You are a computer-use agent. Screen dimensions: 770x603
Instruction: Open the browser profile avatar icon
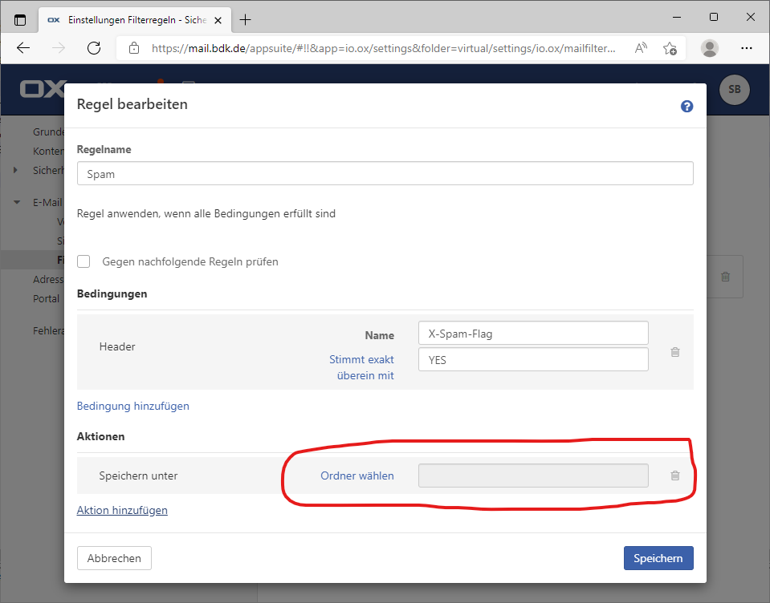[710, 48]
